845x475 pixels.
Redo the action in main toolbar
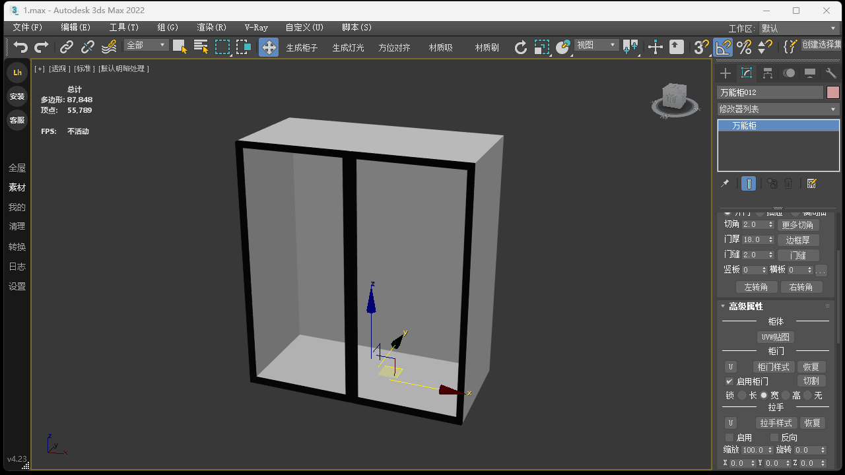pos(42,47)
